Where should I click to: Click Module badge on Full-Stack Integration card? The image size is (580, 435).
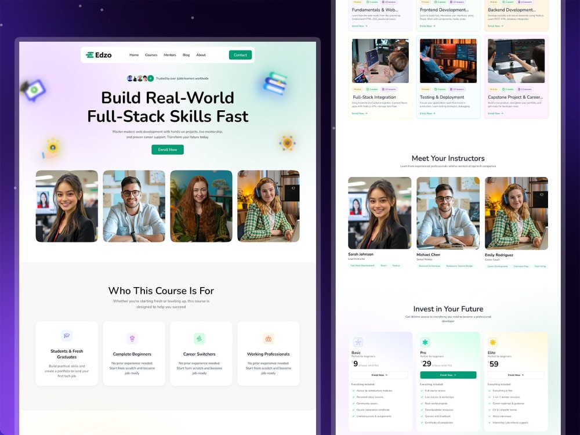[357, 89]
